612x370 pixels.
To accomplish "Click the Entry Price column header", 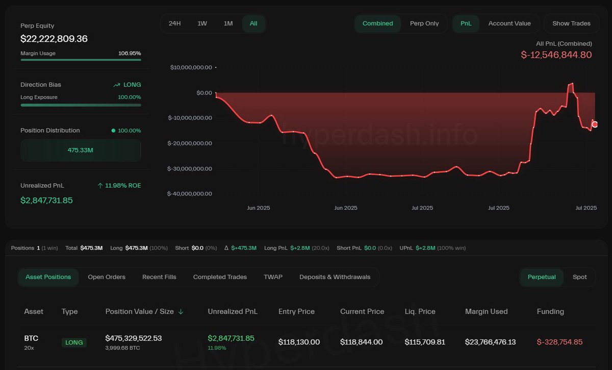I will 296,311.
